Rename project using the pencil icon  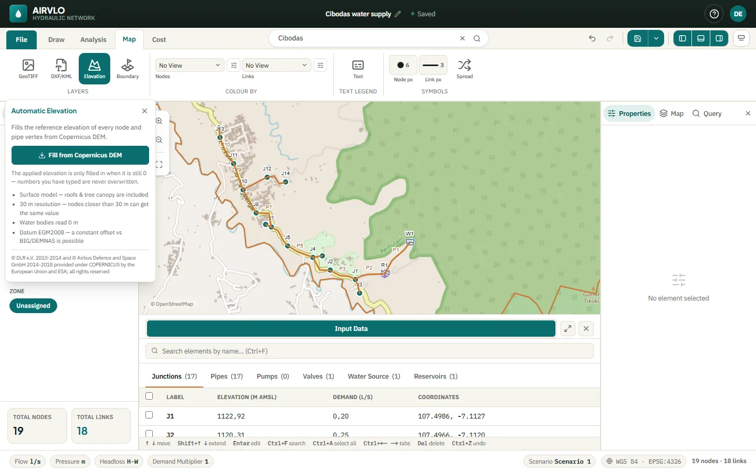point(398,14)
